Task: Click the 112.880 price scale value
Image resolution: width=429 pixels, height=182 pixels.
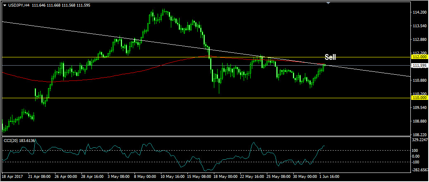Action: pos(420,39)
